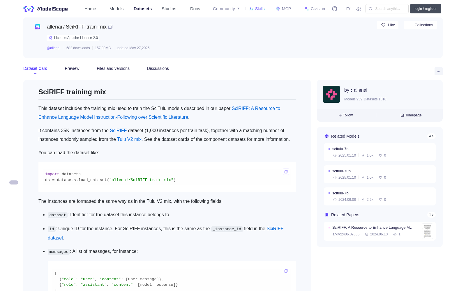Go to Home in the navigation bar
Screen dimensions: 466x291
[x=90, y=9]
